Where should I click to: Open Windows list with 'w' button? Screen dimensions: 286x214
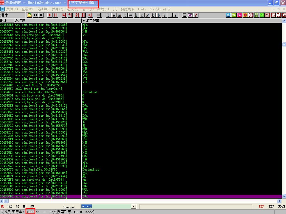(x=131, y=15)
